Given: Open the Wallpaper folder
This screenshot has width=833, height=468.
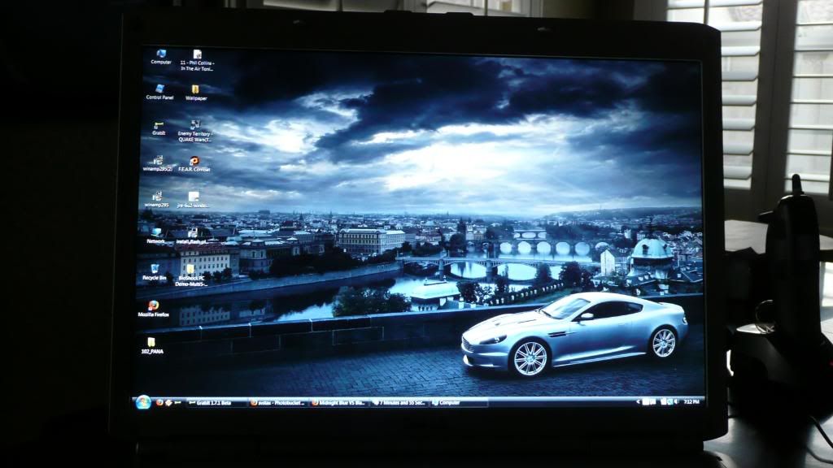Looking at the screenshot, I should pyautogui.click(x=196, y=93).
